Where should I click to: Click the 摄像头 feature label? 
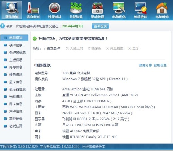pyautogui.click(x=96, y=48)
